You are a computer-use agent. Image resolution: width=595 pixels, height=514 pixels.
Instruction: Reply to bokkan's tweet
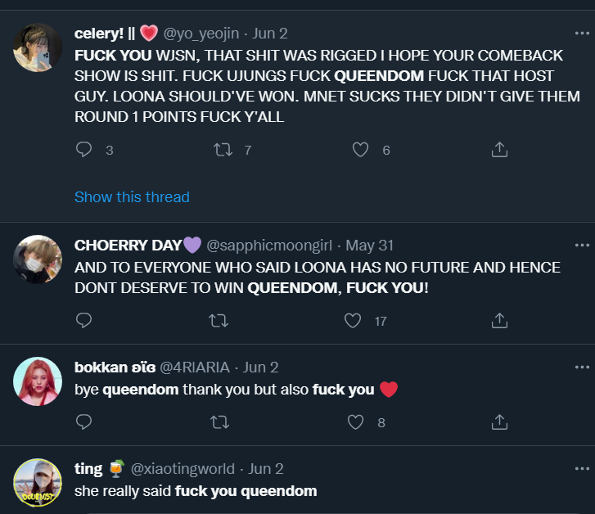click(83, 422)
